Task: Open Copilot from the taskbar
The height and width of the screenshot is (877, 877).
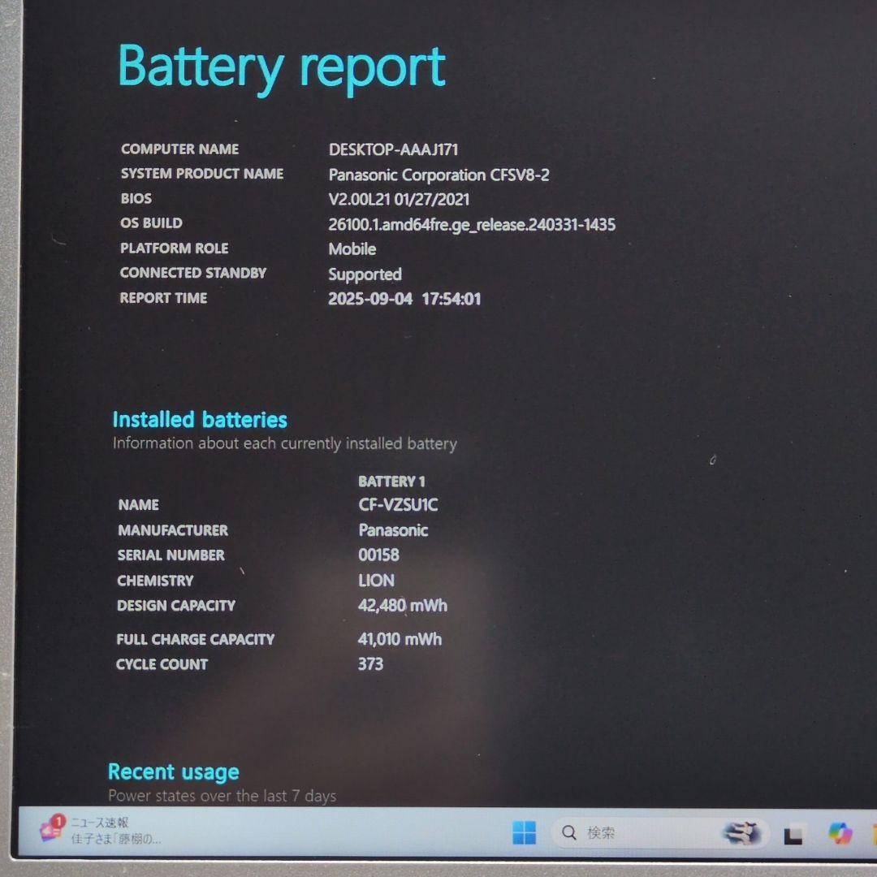Action: 837,832
